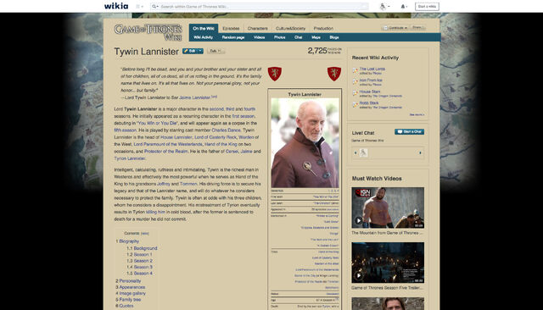The height and width of the screenshot is (310, 543).
Task: Click the Wikia logo
Action: pyautogui.click(x=116, y=6)
